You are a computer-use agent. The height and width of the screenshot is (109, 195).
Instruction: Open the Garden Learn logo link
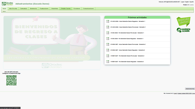(x=183, y=30)
